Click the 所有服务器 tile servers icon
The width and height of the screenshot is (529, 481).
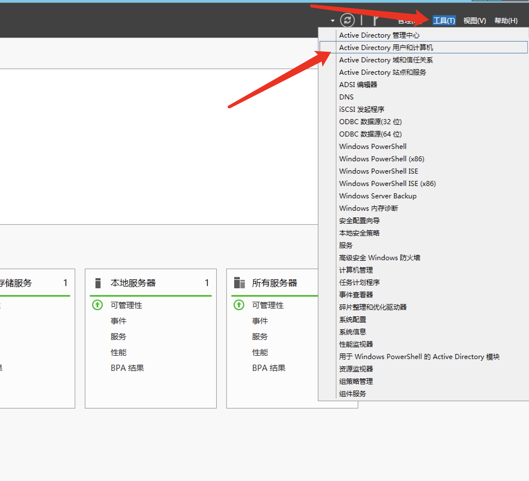tap(239, 283)
